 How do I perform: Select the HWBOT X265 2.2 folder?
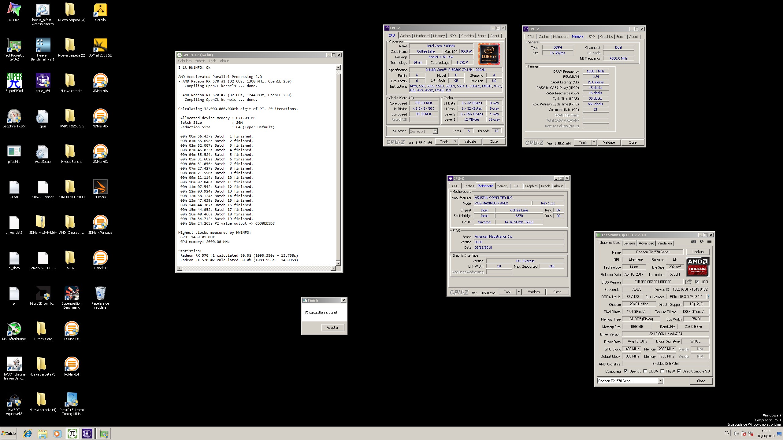[x=72, y=119]
